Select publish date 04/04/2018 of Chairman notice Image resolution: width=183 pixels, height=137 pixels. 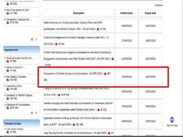[x=127, y=121]
